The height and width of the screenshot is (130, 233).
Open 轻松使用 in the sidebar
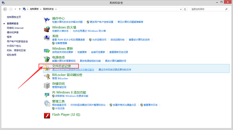tap(11, 55)
